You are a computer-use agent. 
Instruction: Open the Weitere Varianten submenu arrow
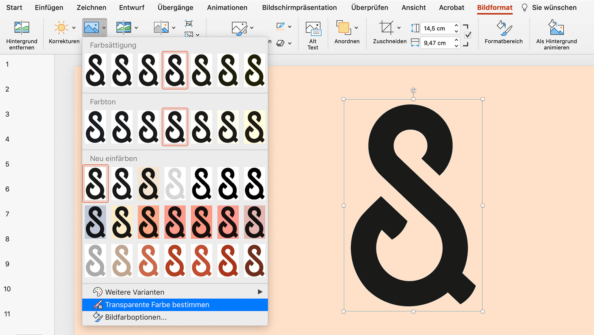pyautogui.click(x=260, y=292)
